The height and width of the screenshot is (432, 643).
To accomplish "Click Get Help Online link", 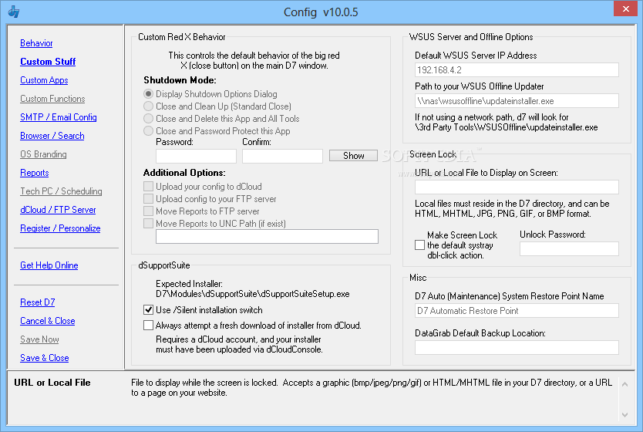I will 49,265.
